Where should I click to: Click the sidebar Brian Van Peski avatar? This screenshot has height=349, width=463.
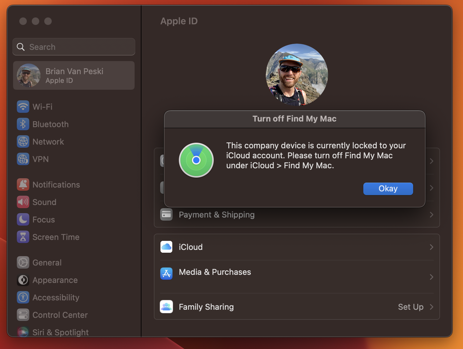[x=29, y=75]
